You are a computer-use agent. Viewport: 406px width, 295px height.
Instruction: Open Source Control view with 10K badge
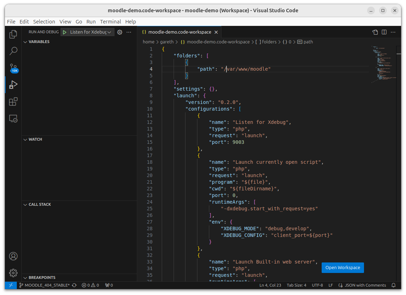(x=13, y=68)
